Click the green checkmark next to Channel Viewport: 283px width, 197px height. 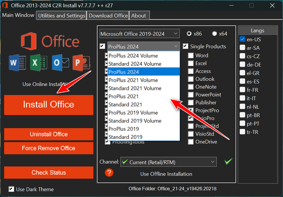tap(229, 162)
